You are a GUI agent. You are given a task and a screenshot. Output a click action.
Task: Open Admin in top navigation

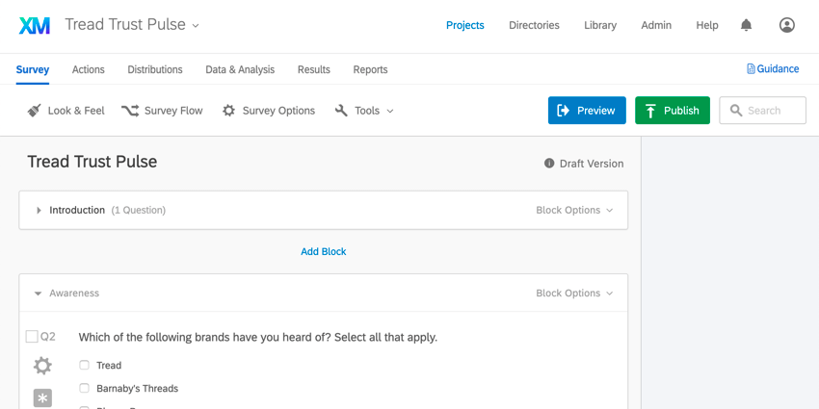point(656,25)
